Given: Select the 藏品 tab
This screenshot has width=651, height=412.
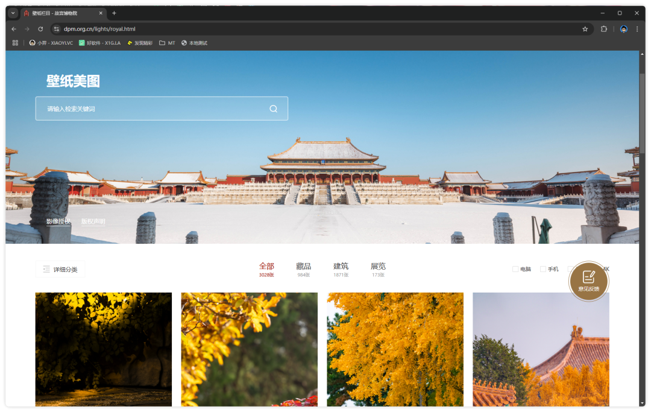Looking at the screenshot, I should tap(303, 269).
